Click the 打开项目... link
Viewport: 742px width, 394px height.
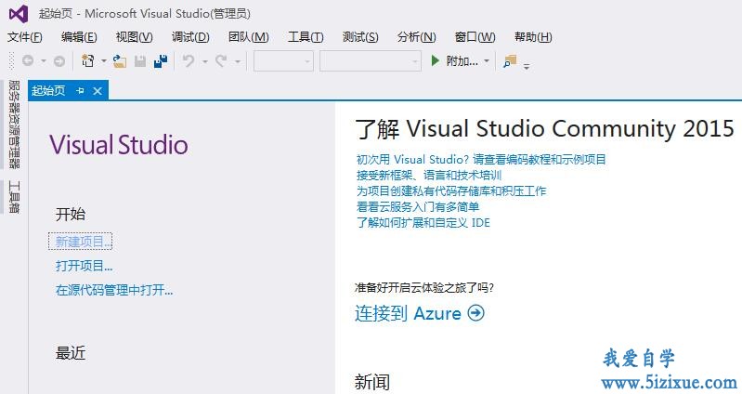click(x=85, y=266)
